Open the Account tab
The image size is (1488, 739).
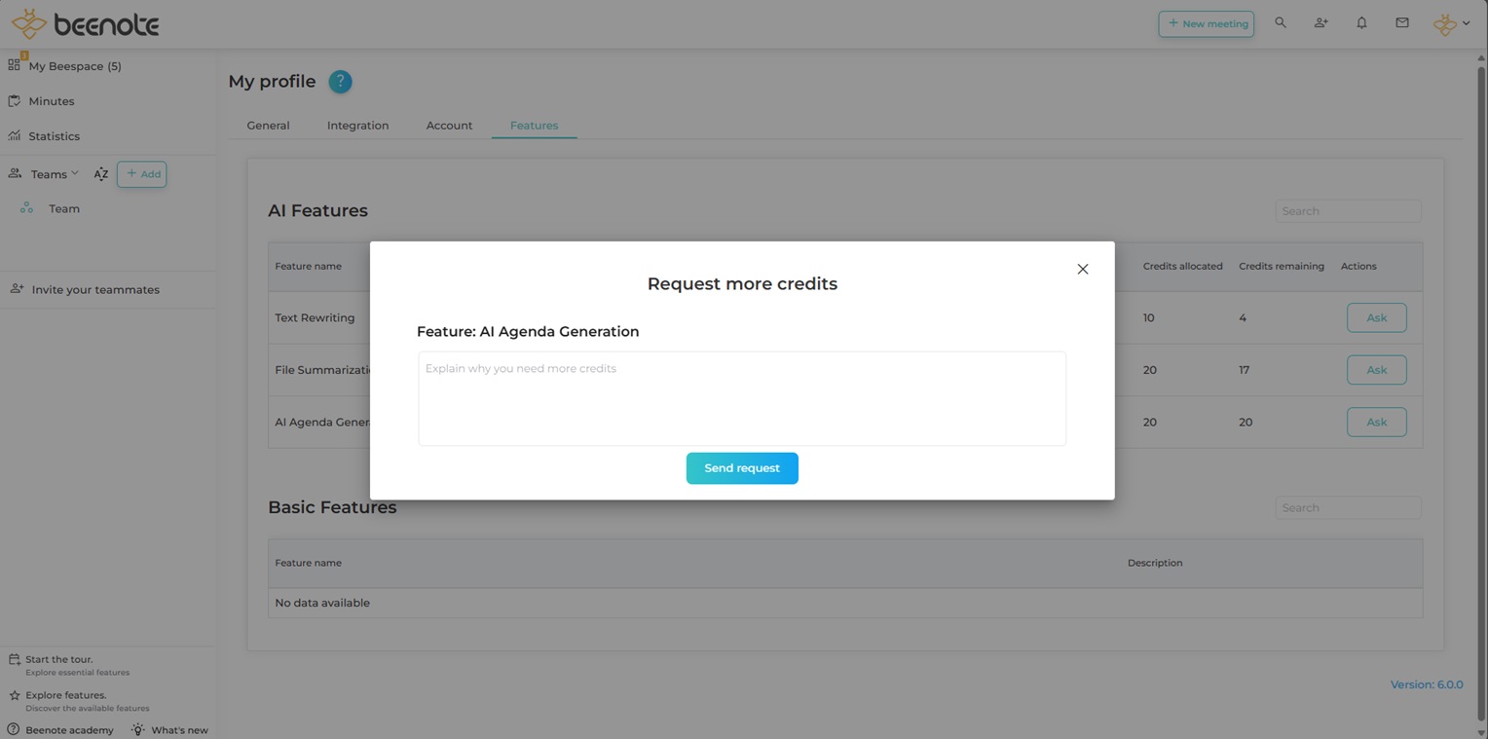pyautogui.click(x=449, y=126)
